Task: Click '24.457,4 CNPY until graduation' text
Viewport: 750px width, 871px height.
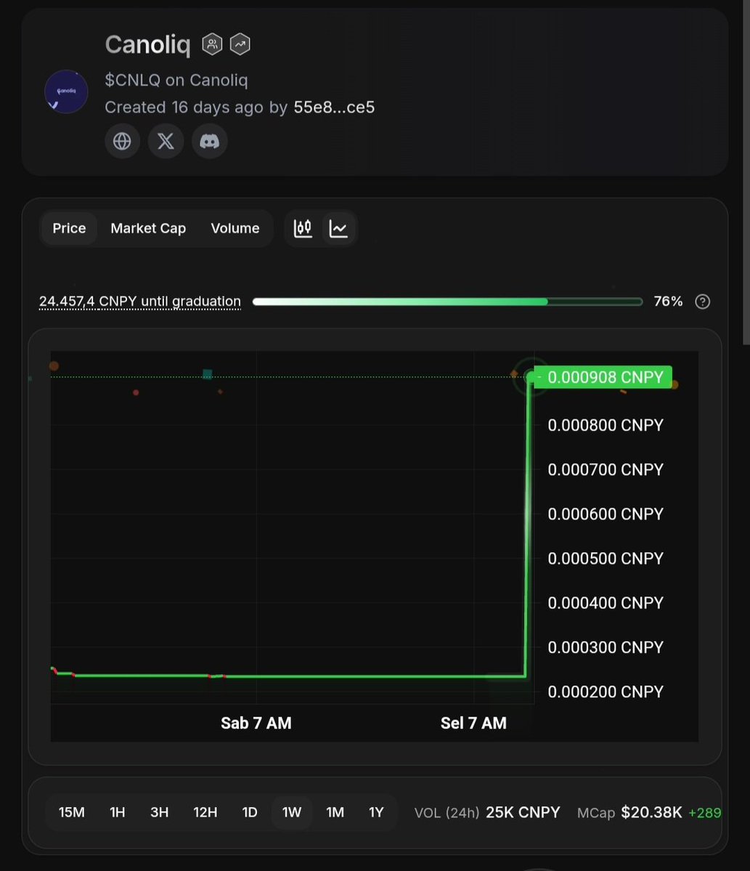Action: (140, 301)
